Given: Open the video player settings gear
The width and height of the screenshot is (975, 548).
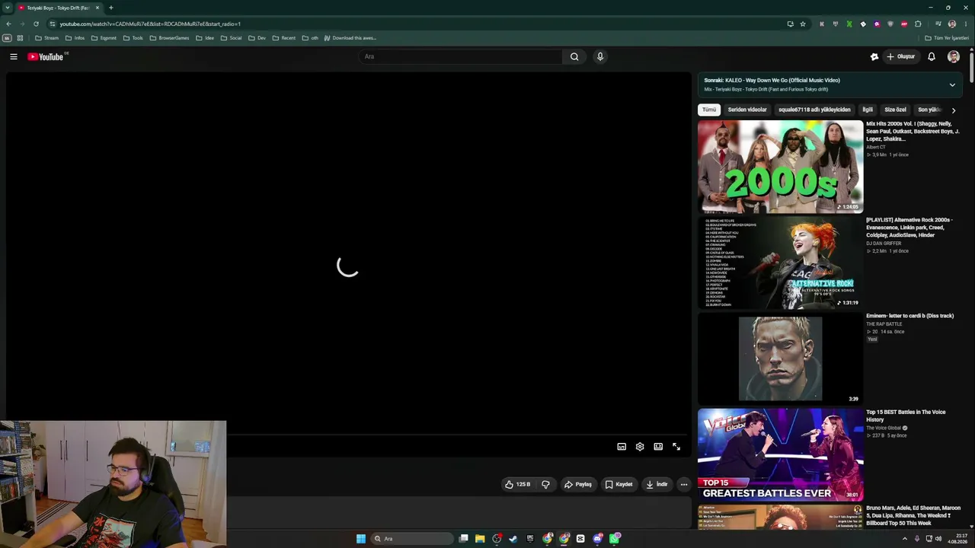Looking at the screenshot, I should point(640,447).
